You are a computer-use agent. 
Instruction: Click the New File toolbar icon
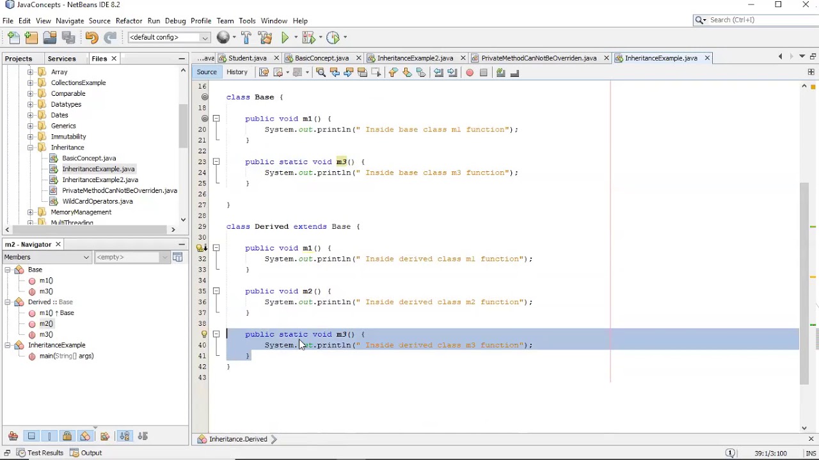tap(13, 37)
